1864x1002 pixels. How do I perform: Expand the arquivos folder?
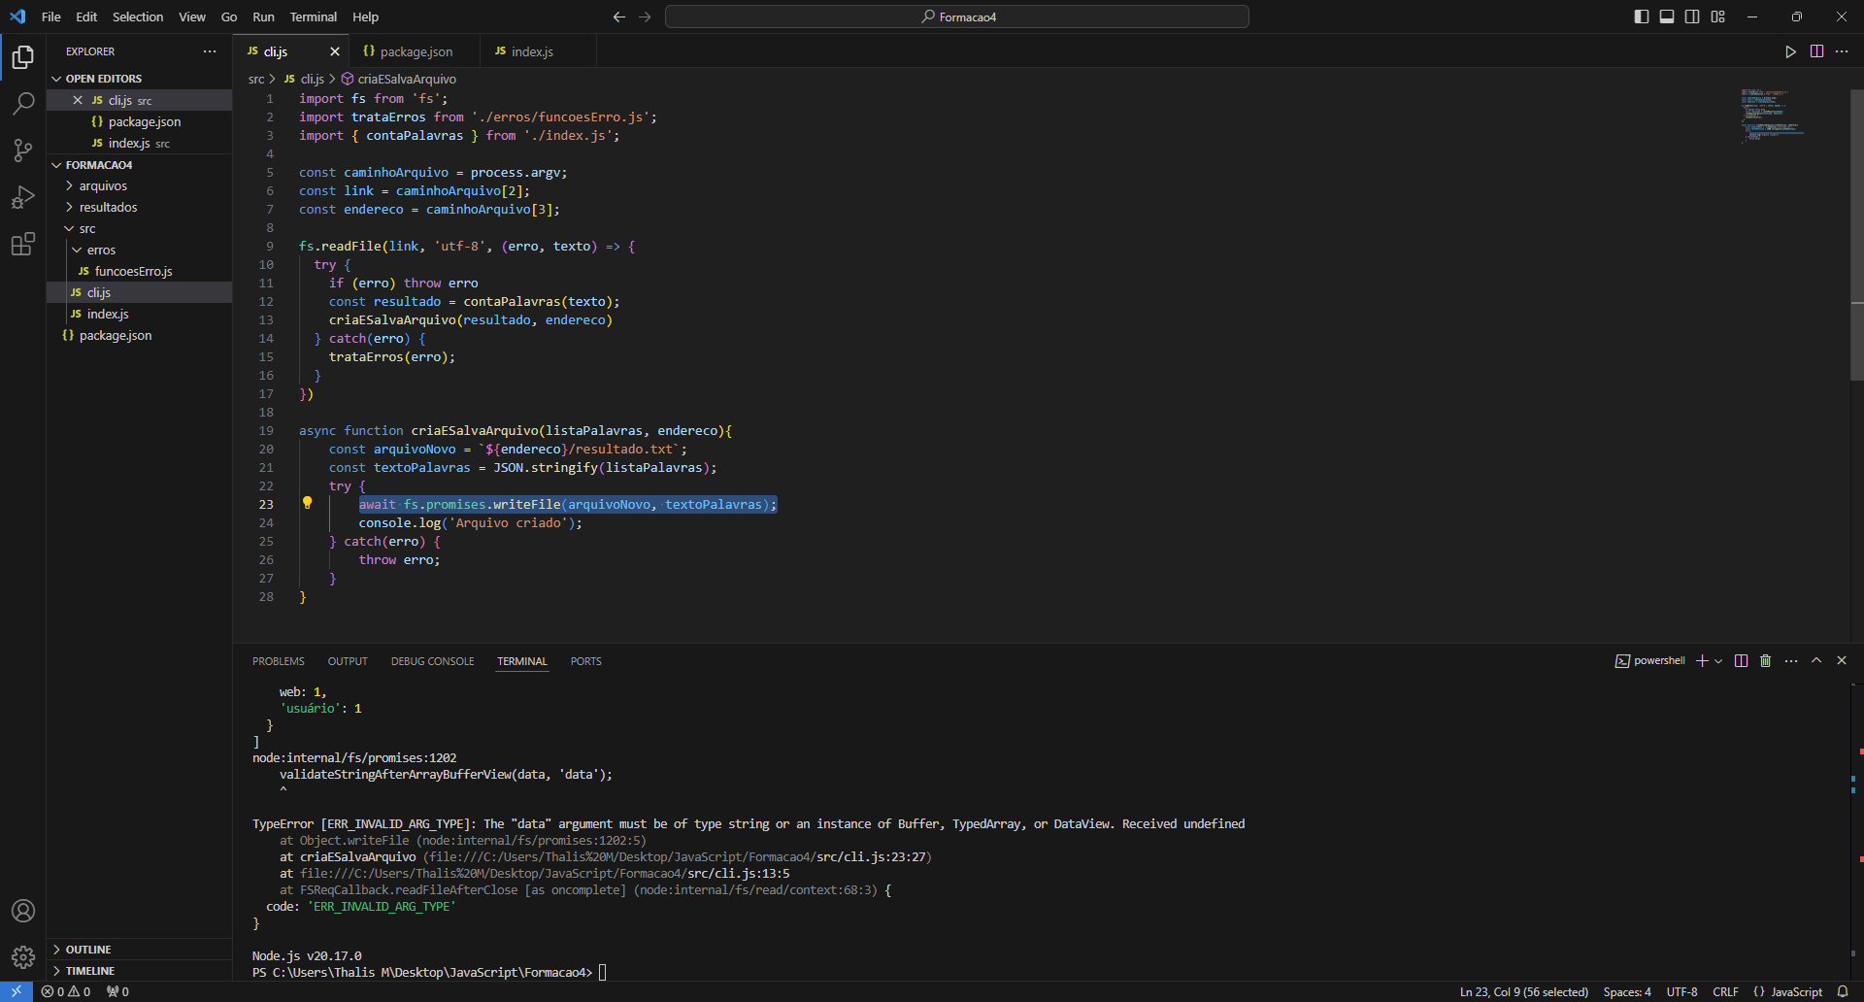103,185
